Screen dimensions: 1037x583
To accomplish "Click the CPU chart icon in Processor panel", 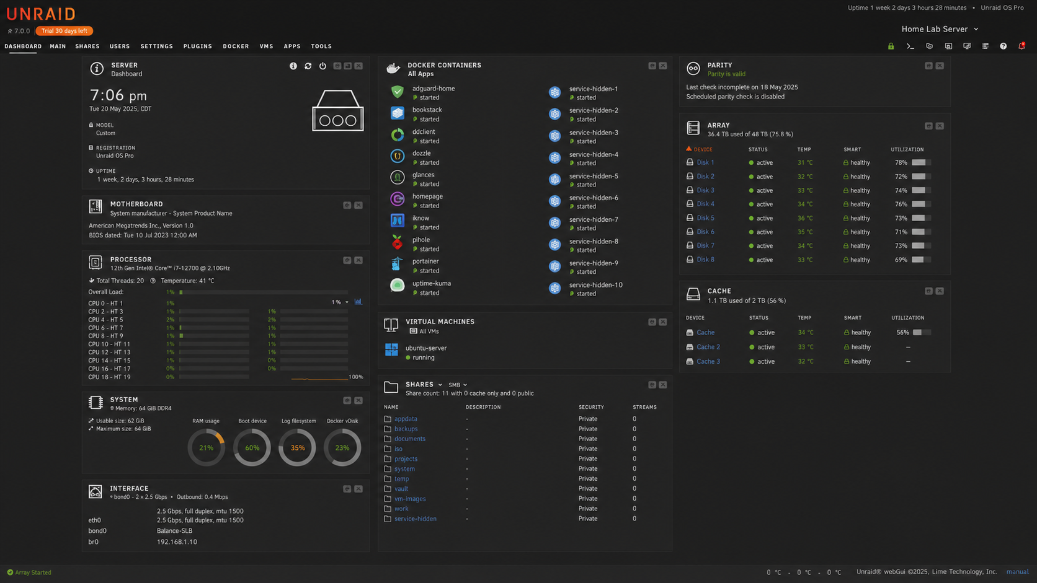I will [358, 302].
